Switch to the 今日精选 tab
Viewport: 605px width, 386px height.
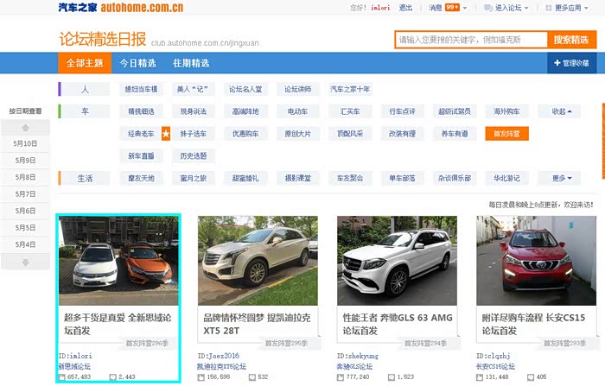(137, 63)
